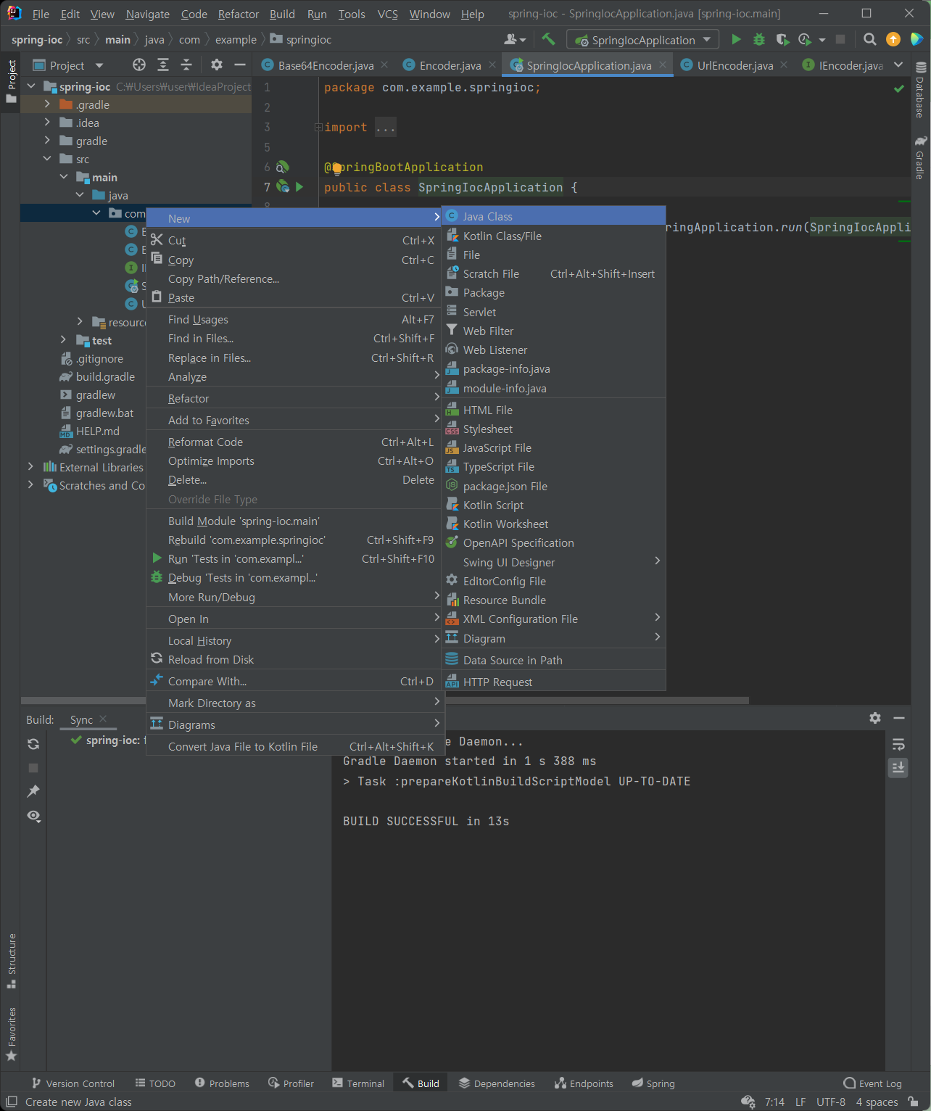Screen dimensions: 931x1111
Task: Run SpringIocApplication with the green play icon
Action: click(736, 39)
